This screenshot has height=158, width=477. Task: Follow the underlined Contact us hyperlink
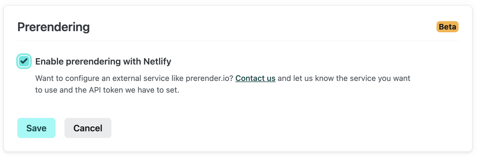(255, 78)
